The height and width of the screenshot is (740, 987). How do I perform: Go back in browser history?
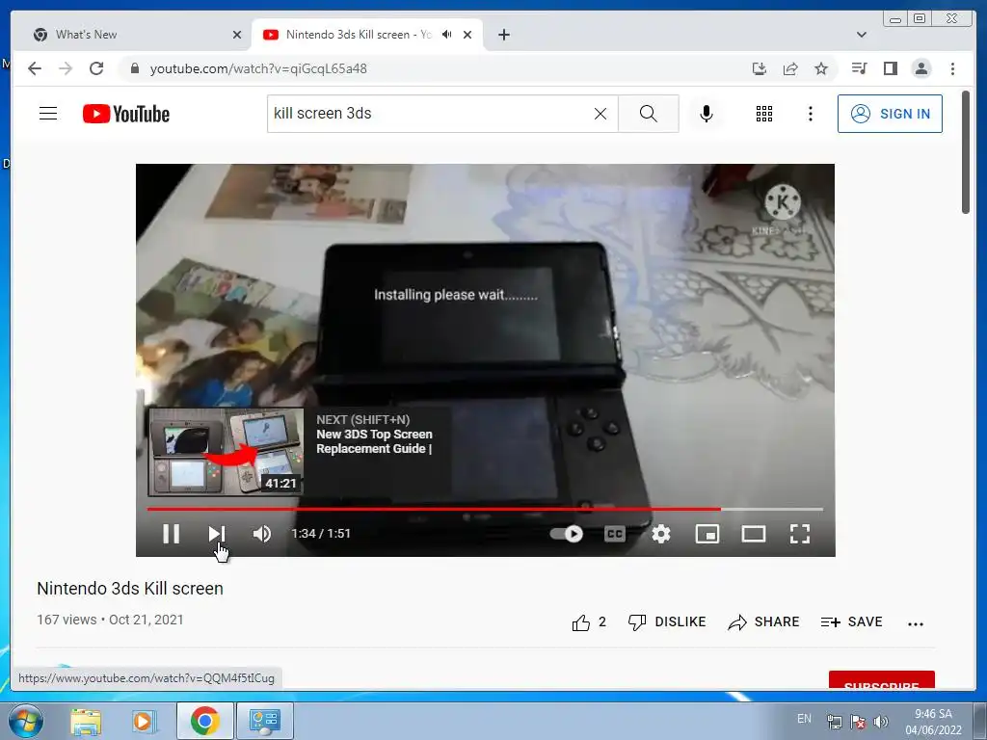tap(35, 68)
